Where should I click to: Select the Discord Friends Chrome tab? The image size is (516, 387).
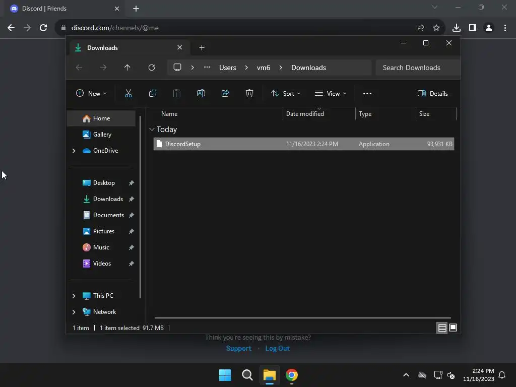[64, 9]
